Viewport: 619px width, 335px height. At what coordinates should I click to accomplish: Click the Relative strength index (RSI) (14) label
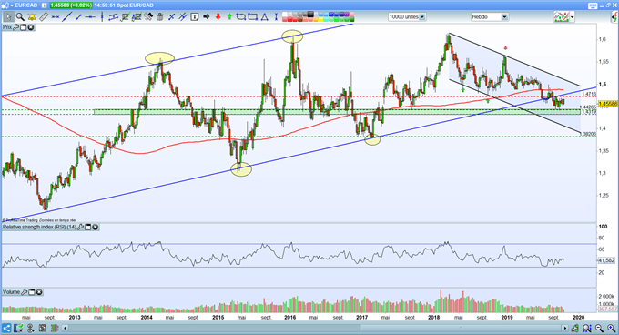(x=39, y=228)
